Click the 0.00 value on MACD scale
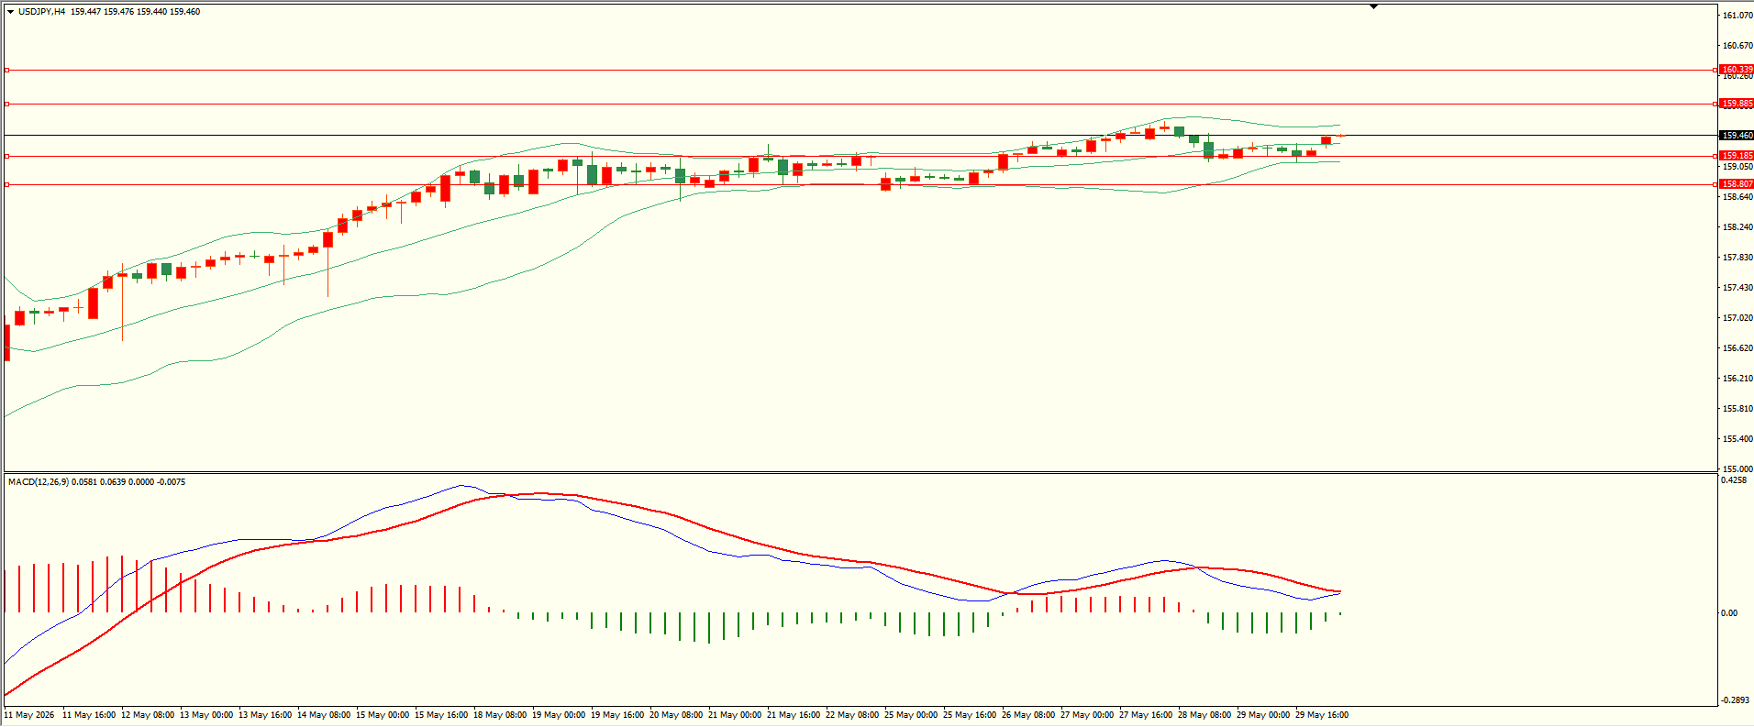Viewport: 1754px width, 727px height. click(x=1729, y=613)
